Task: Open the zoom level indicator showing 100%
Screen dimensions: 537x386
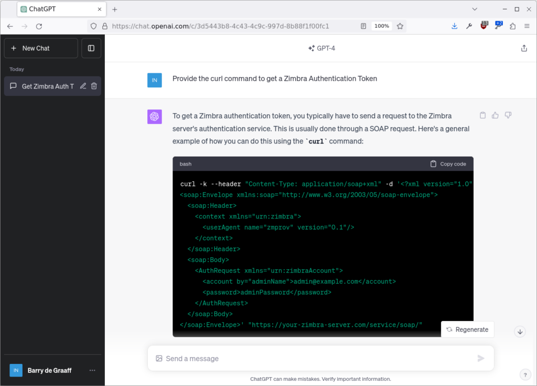Action: [381, 26]
